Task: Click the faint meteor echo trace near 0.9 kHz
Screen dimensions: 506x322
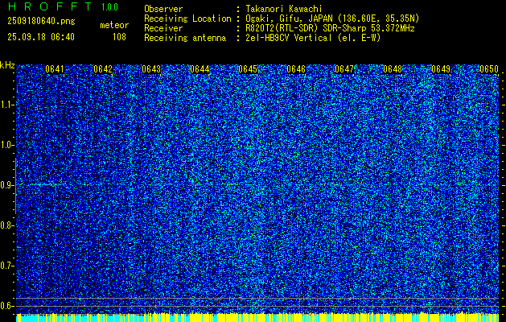Action: (43, 184)
